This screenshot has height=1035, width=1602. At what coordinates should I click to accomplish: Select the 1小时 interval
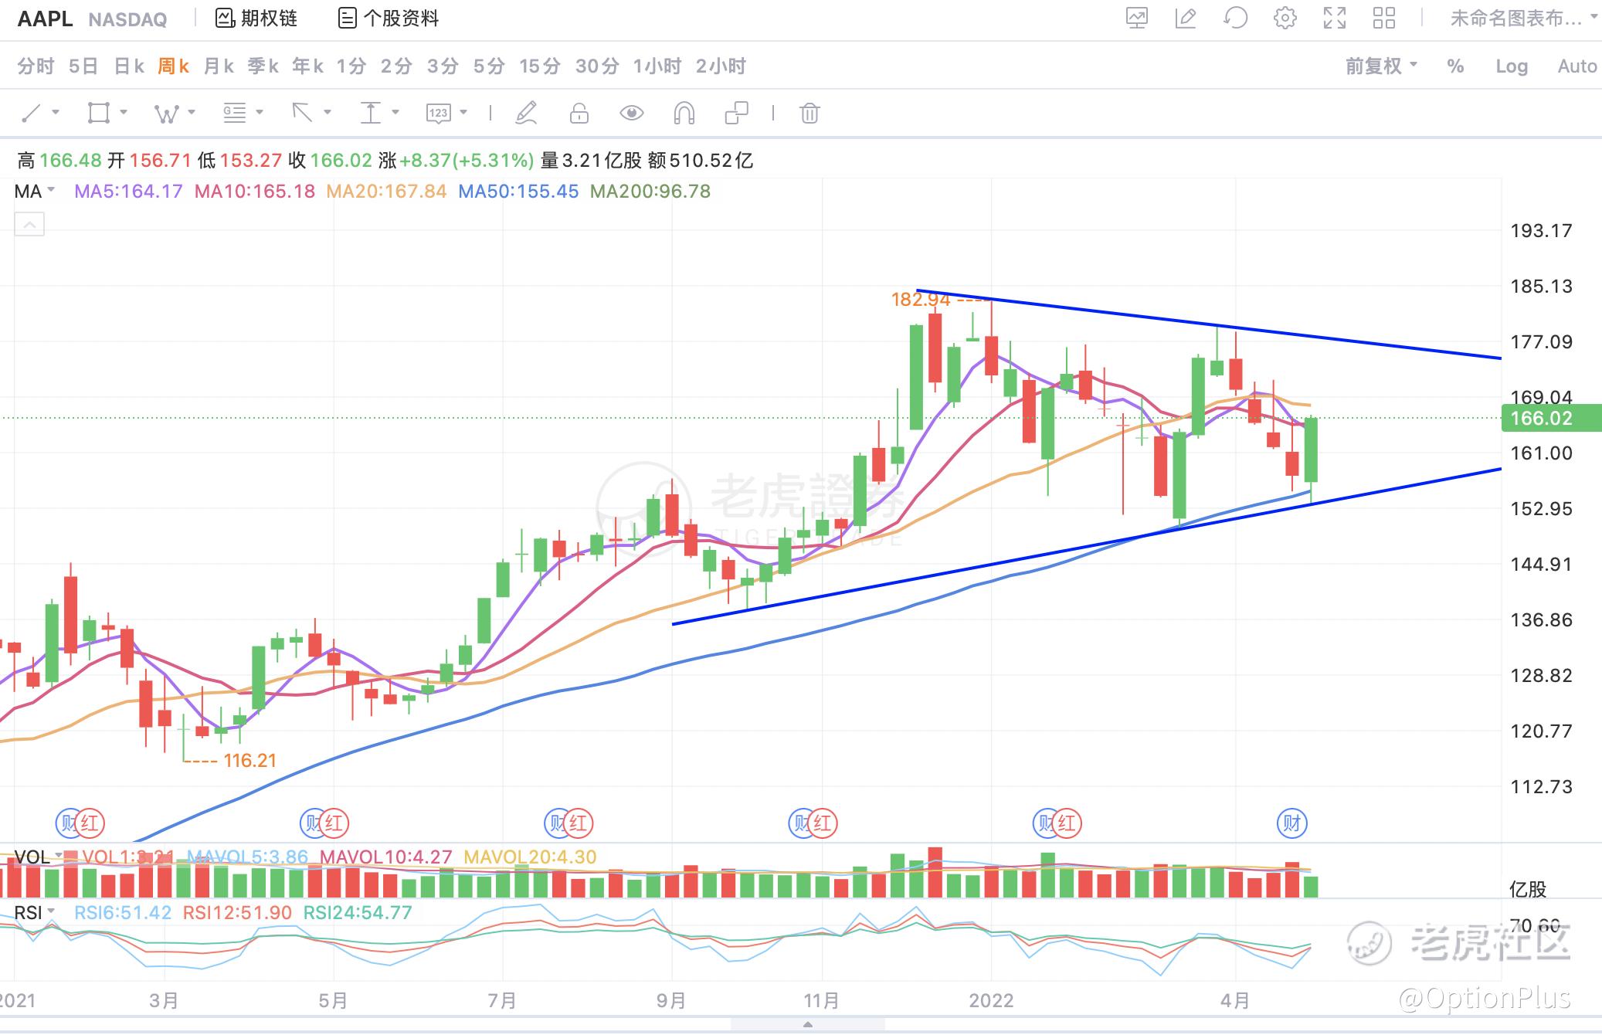[x=657, y=66]
